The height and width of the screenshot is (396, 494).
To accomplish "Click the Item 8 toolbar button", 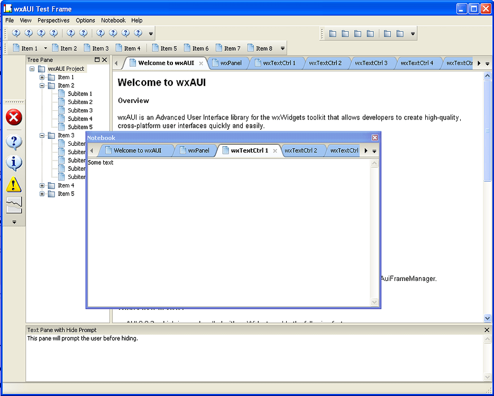I will coord(260,48).
